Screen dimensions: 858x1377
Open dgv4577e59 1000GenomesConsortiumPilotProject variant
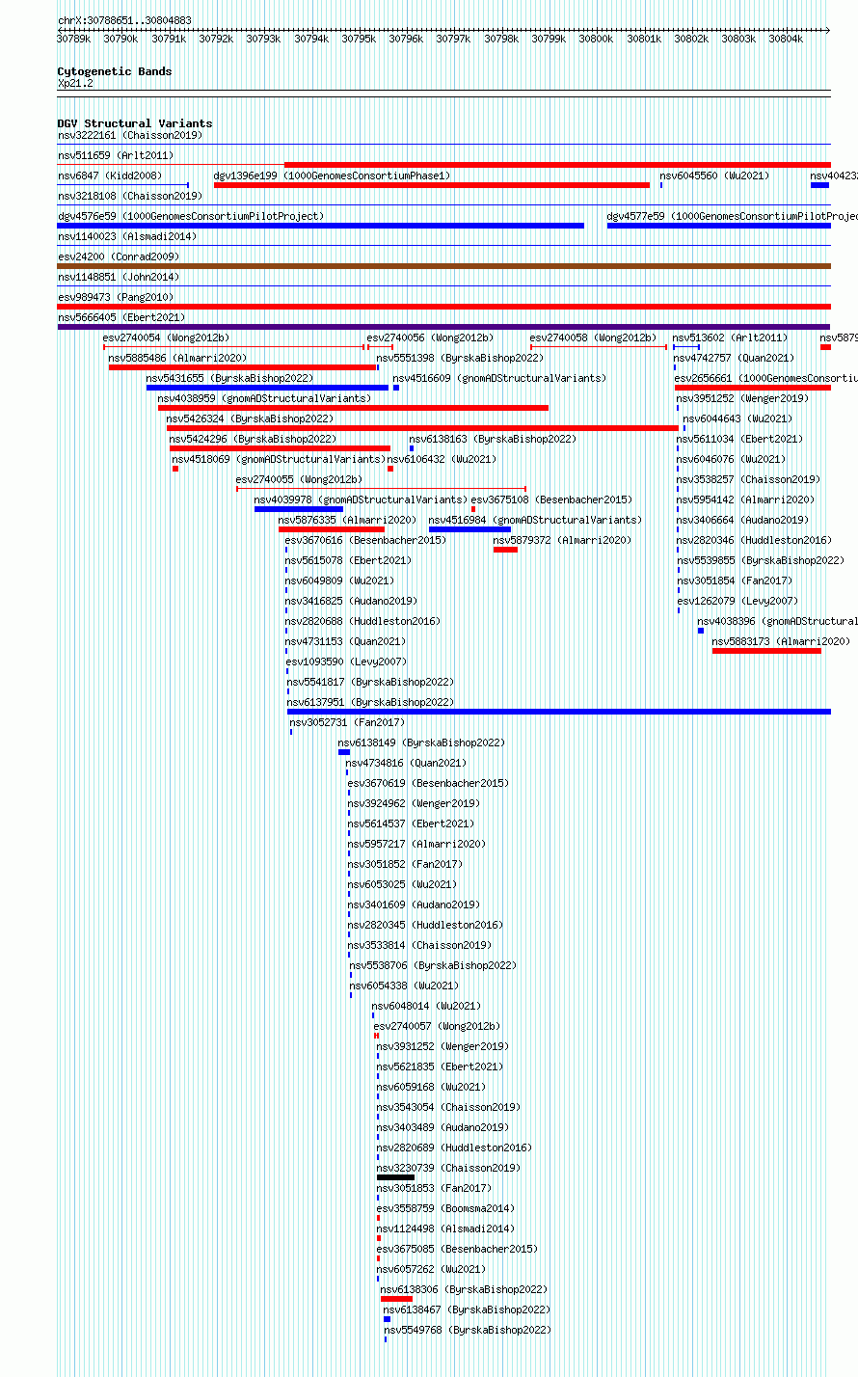tap(733, 217)
